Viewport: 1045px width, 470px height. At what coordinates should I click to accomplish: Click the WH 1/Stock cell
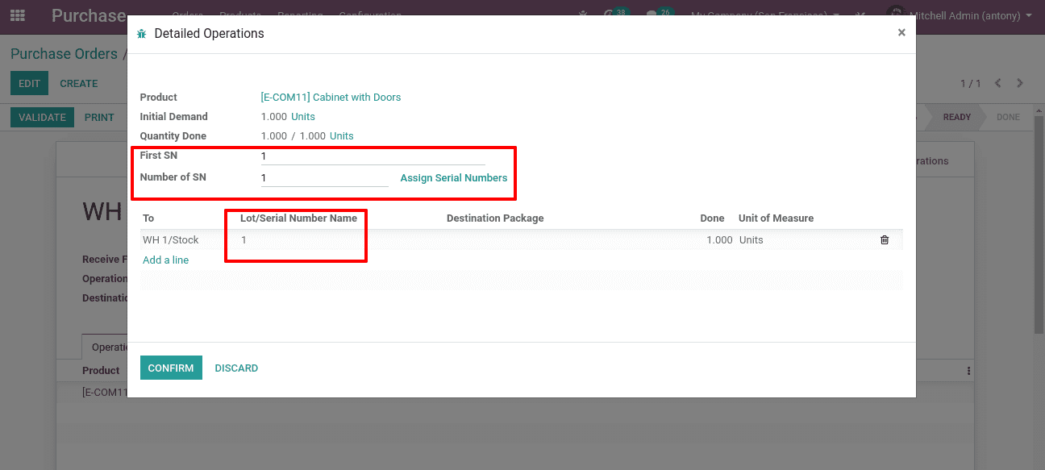click(x=171, y=240)
